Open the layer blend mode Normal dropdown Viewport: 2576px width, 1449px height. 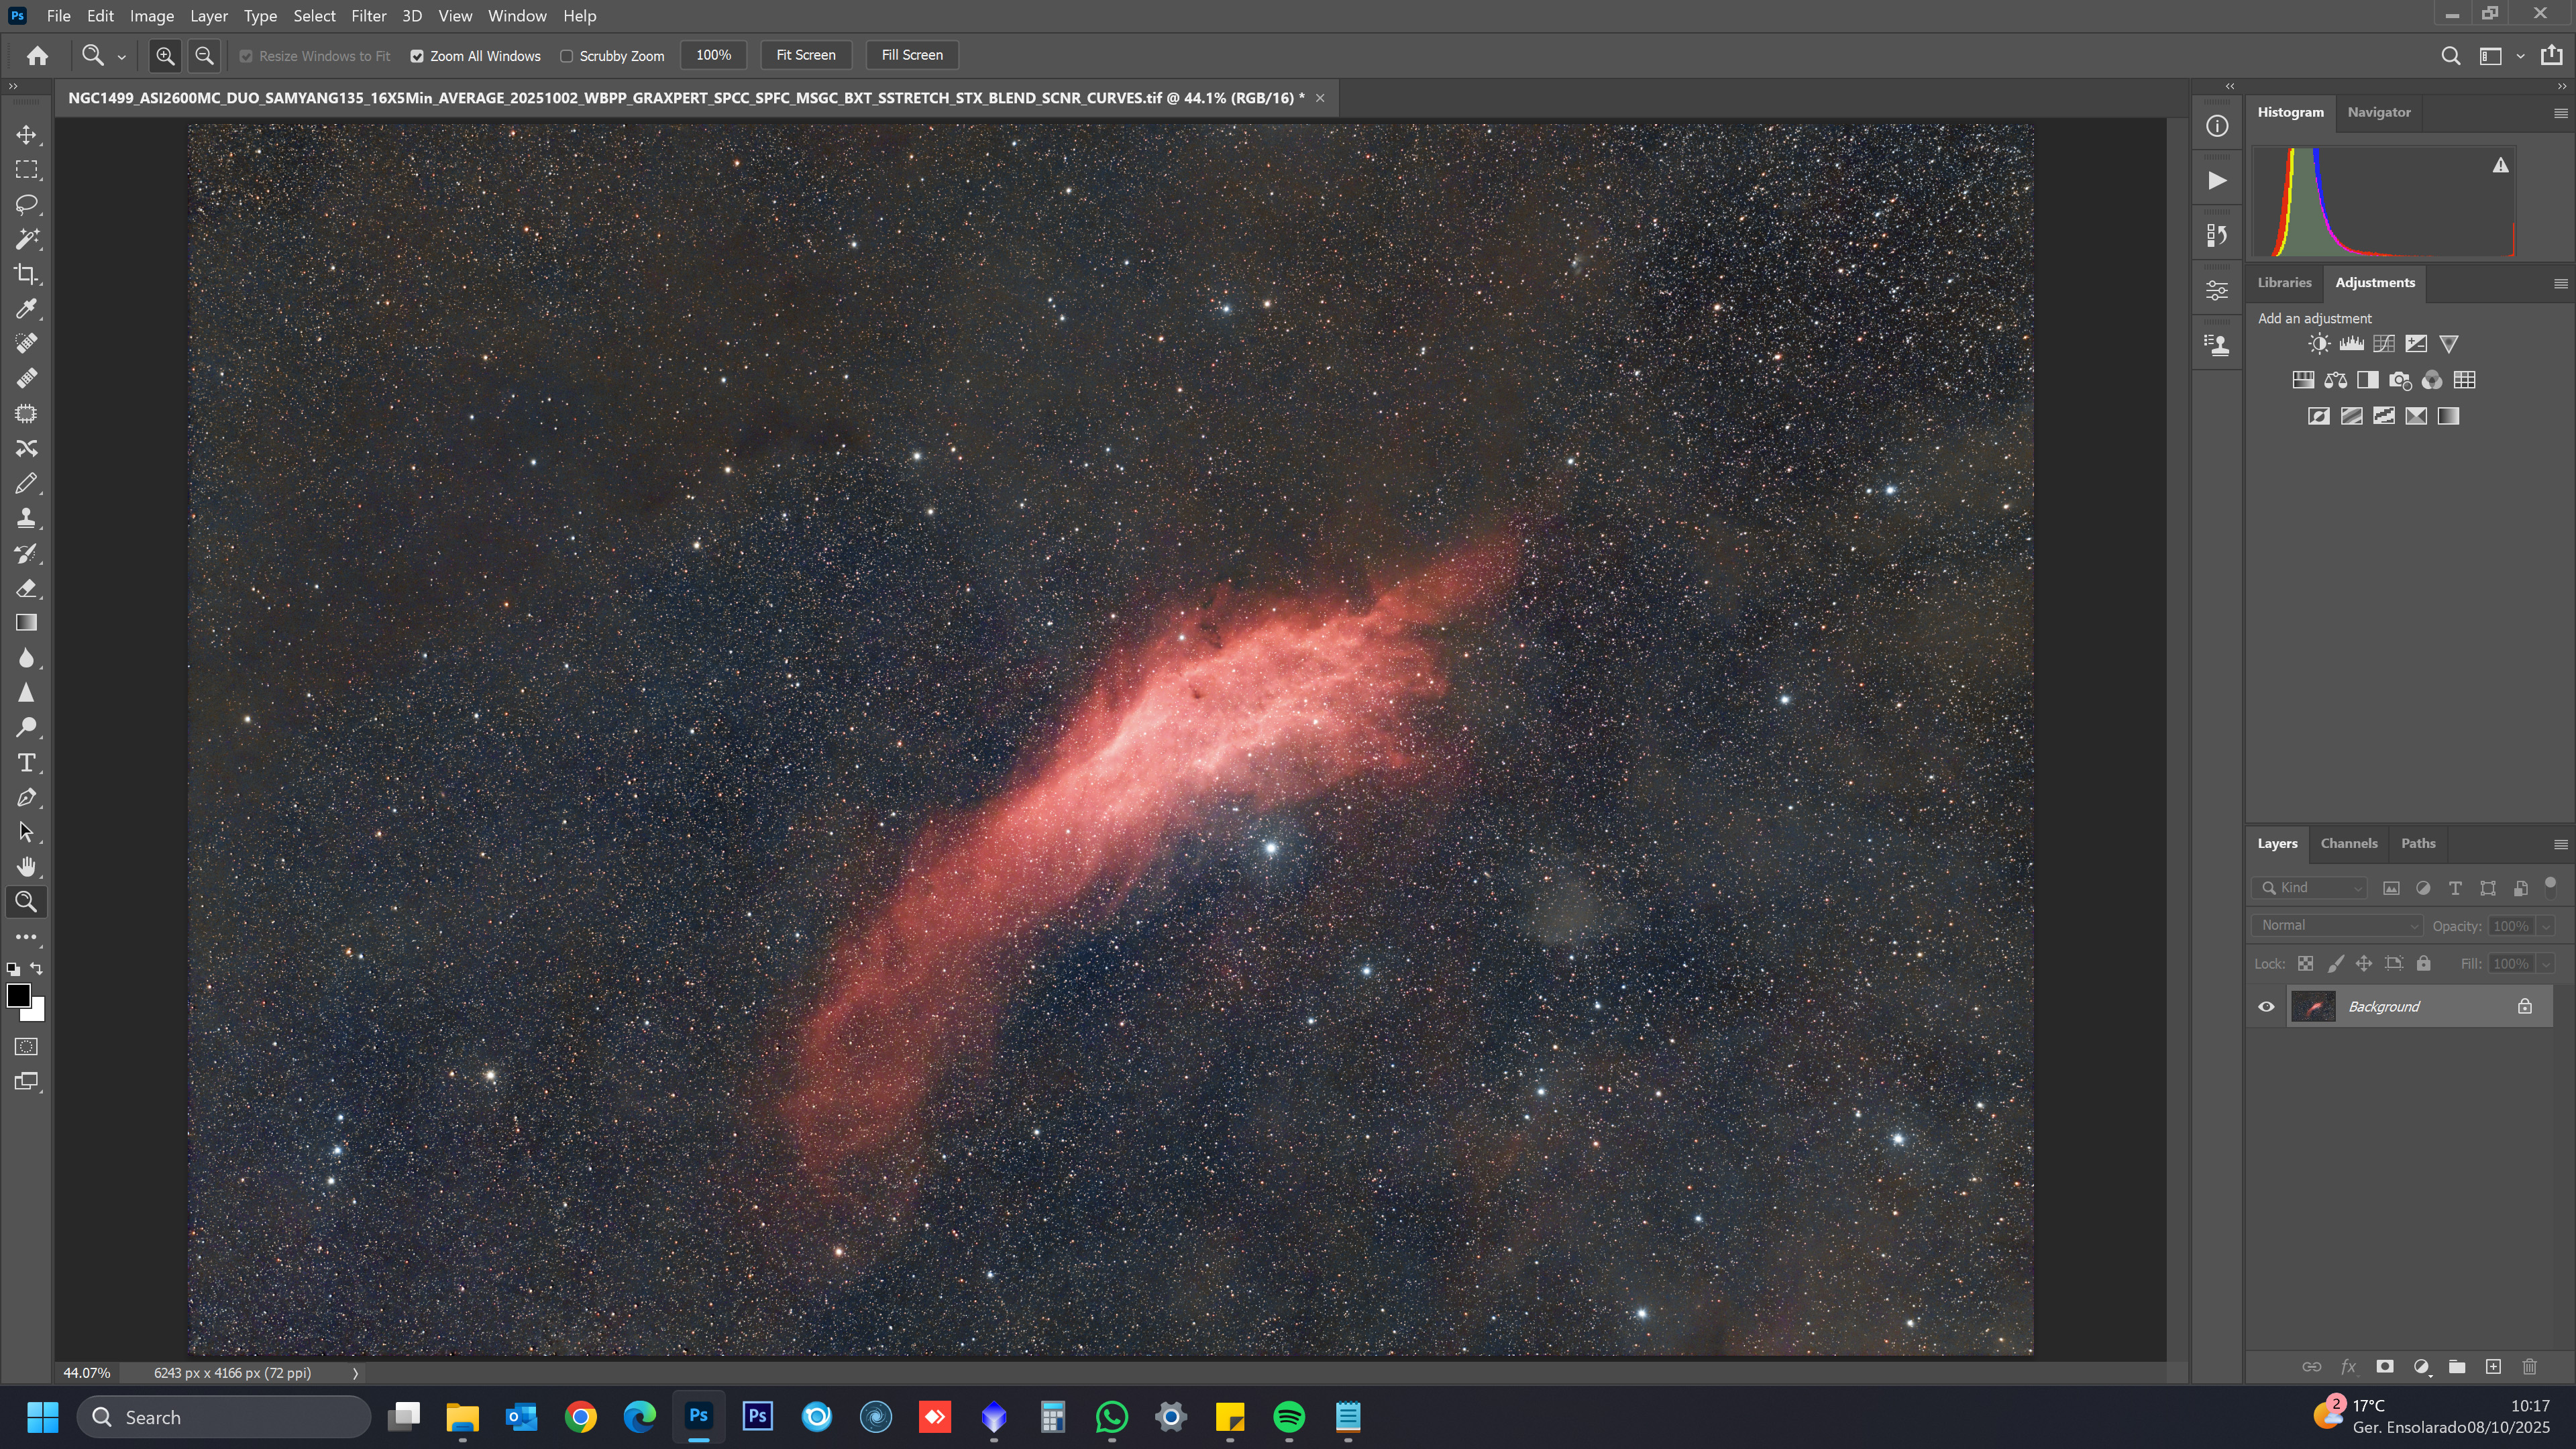(x=2336, y=925)
